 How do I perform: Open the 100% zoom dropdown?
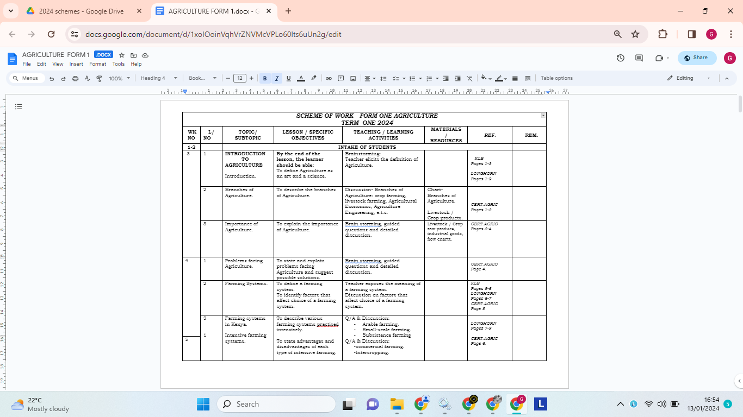click(x=120, y=78)
